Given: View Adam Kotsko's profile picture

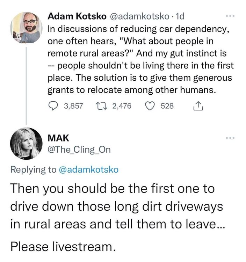Looking at the screenshot, I should point(26,28).
